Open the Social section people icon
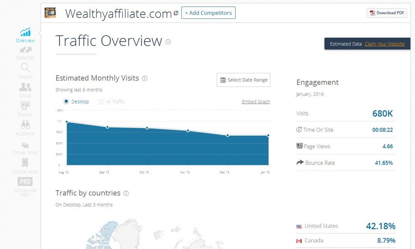Screen dimensions: 415x249 (x=25, y=87)
